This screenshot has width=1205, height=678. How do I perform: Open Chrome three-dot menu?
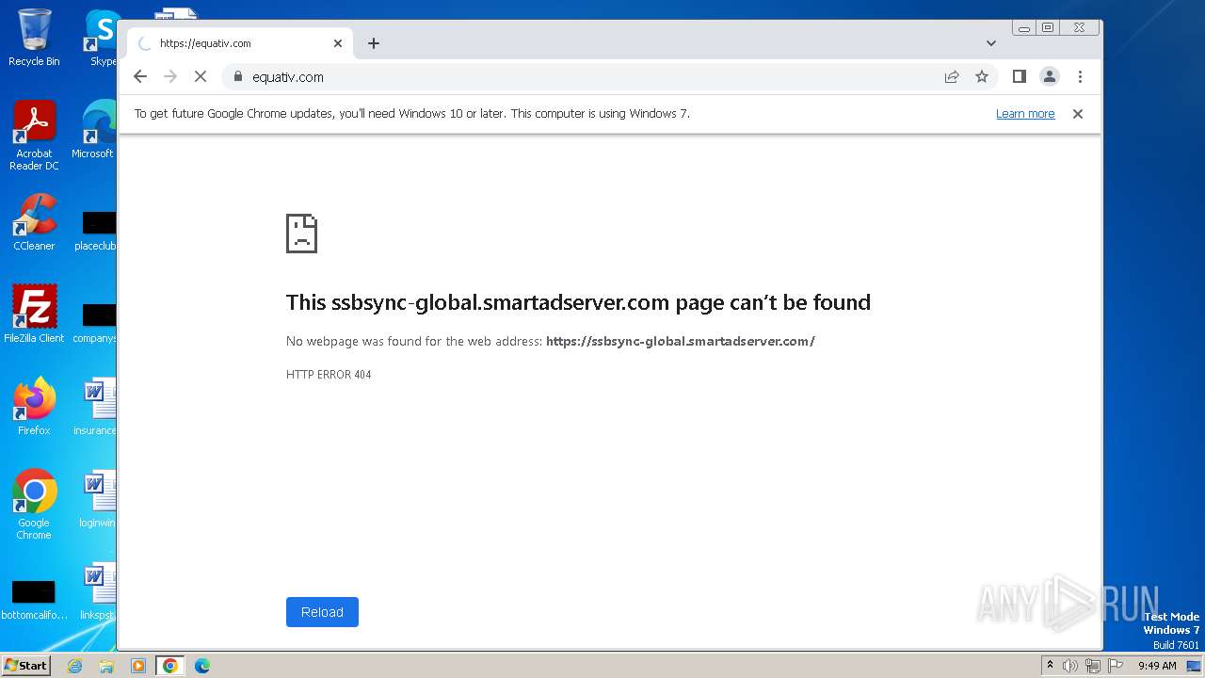click(1080, 77)
